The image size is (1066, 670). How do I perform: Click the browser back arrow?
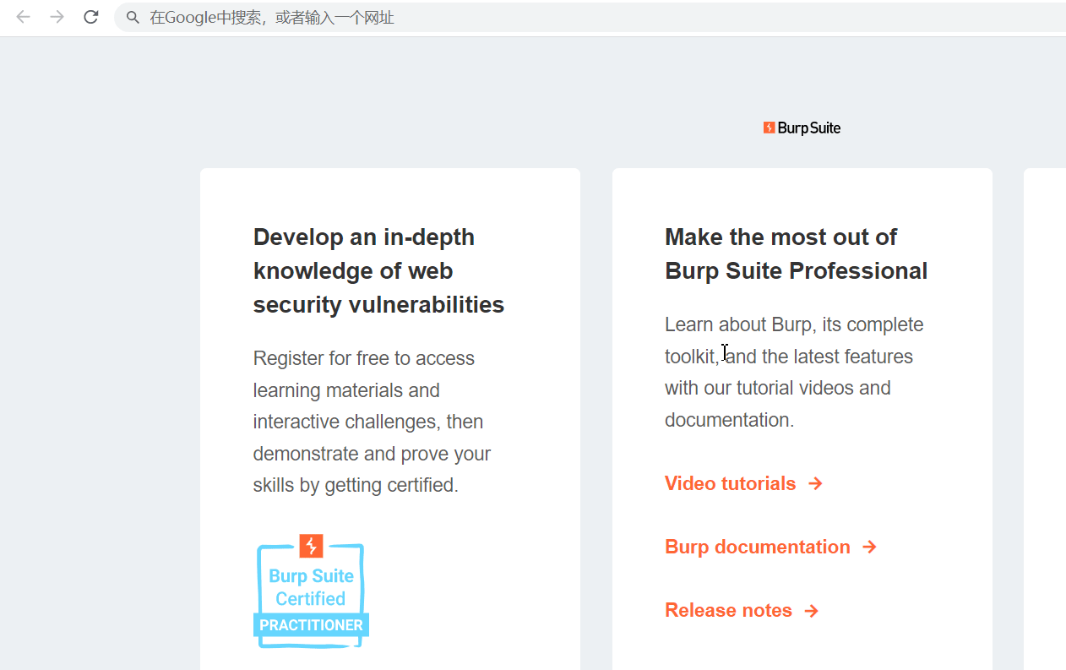click(23, 17)
